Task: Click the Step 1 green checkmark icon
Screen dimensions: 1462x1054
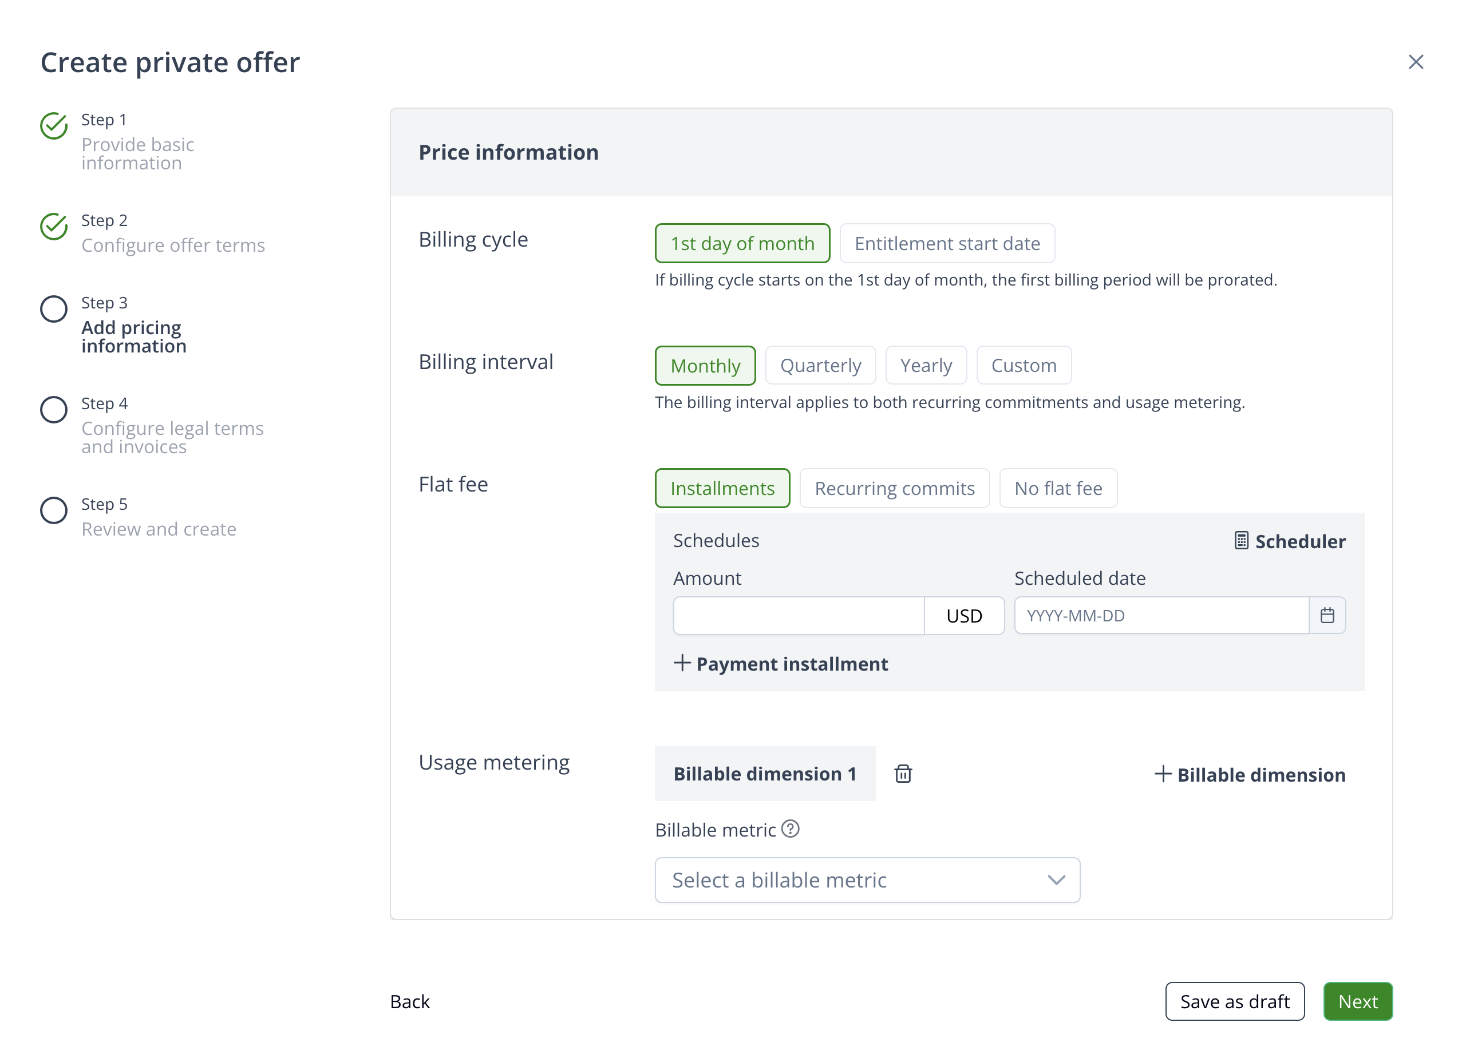Action: point(54,126)
